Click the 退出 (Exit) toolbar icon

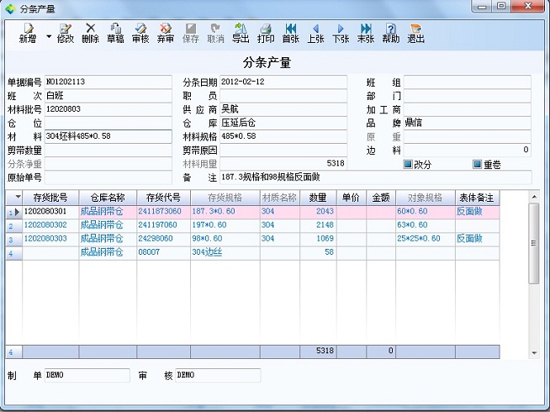(x=416, y=33)
